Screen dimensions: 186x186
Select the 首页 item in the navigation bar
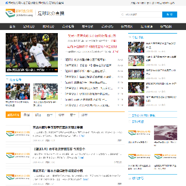(x=12, y=26)
